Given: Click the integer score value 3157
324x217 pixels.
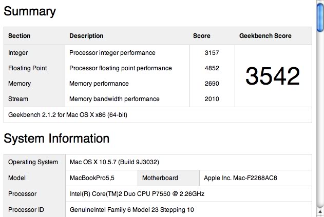Looking at the screenshot, I should point(212,53).
